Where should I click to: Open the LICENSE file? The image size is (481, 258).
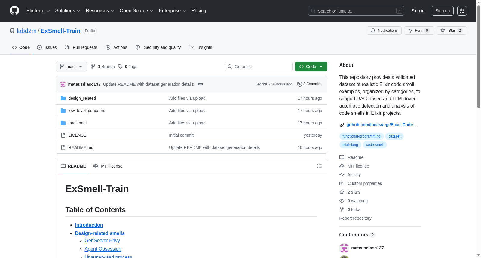[x=77, y=135]
